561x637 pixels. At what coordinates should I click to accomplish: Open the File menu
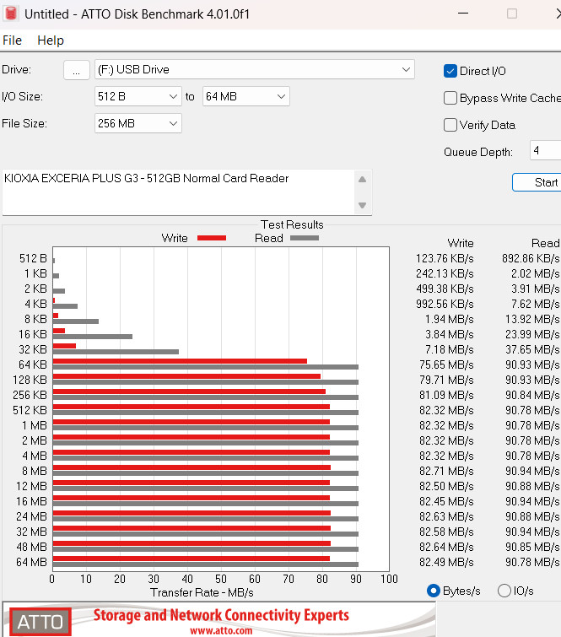[13, 40]
